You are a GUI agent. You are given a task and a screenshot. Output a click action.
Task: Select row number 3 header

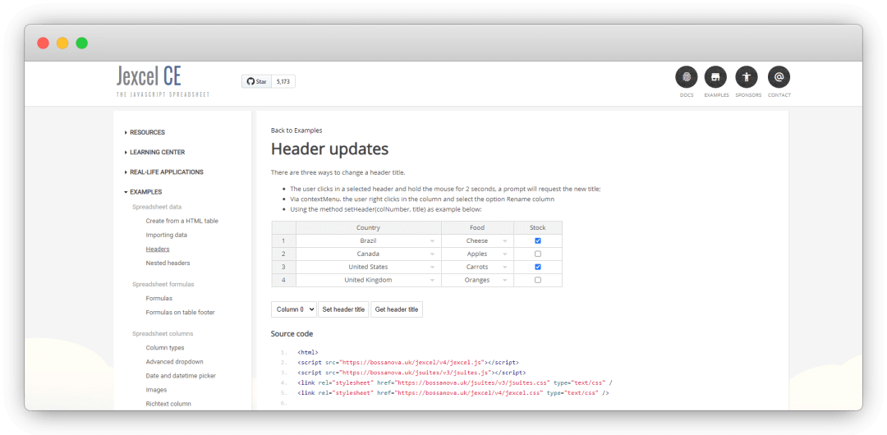(284, 267)
